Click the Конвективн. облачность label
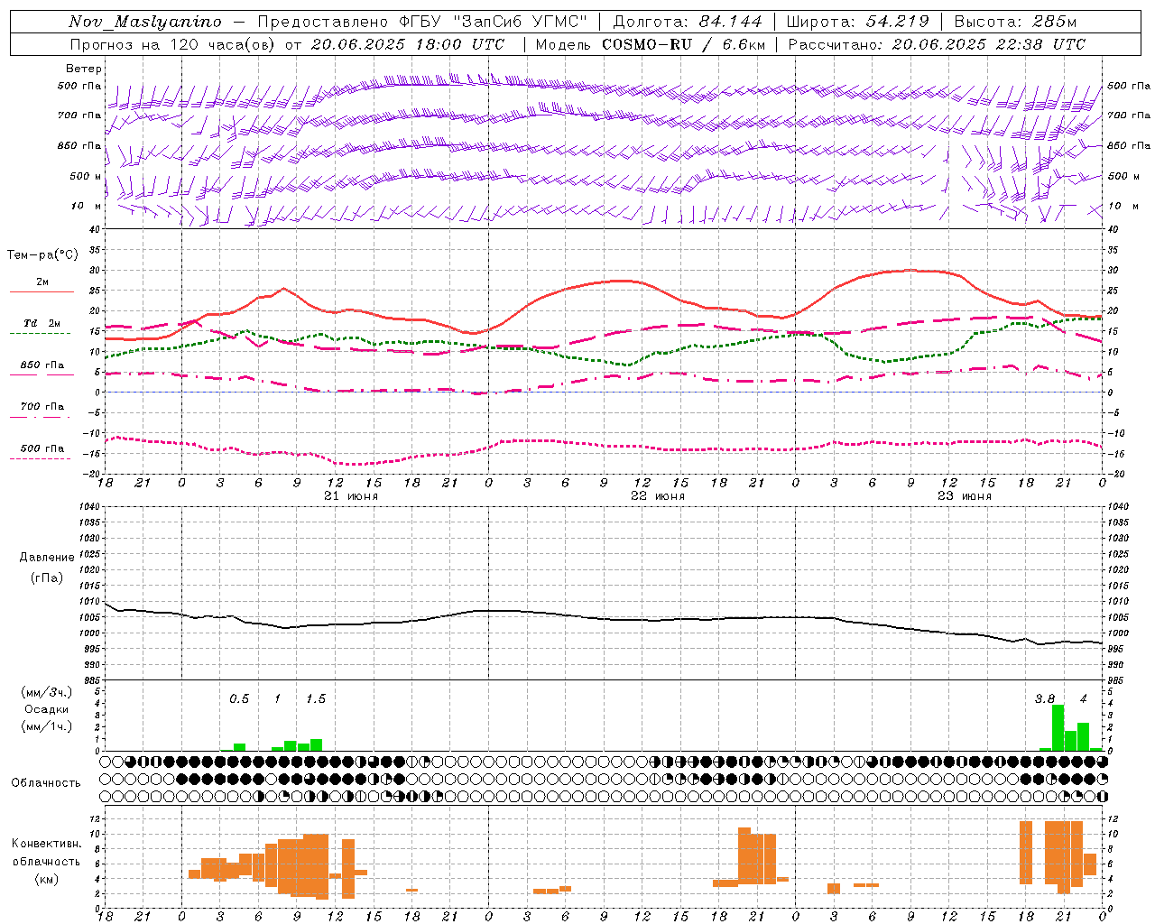Screen dimensions: 1155x924 pyautogui.click(x=46, y=852)
